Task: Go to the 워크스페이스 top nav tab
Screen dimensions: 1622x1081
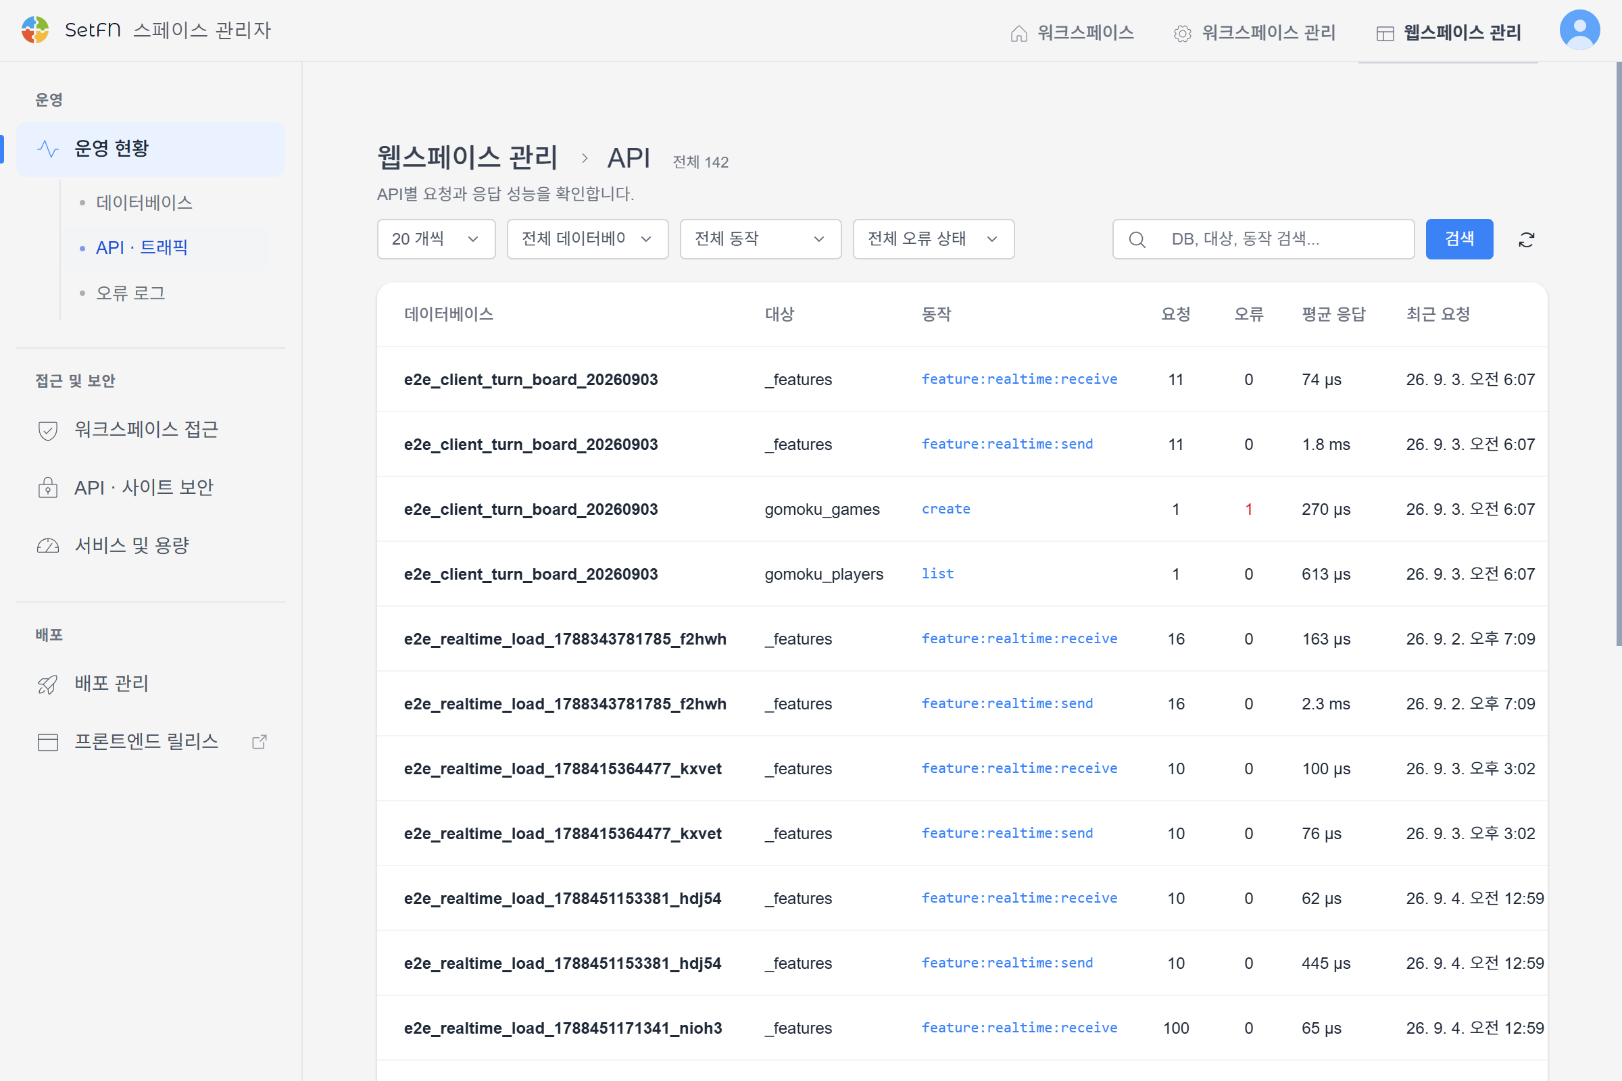Action: tap(1072, 32)
